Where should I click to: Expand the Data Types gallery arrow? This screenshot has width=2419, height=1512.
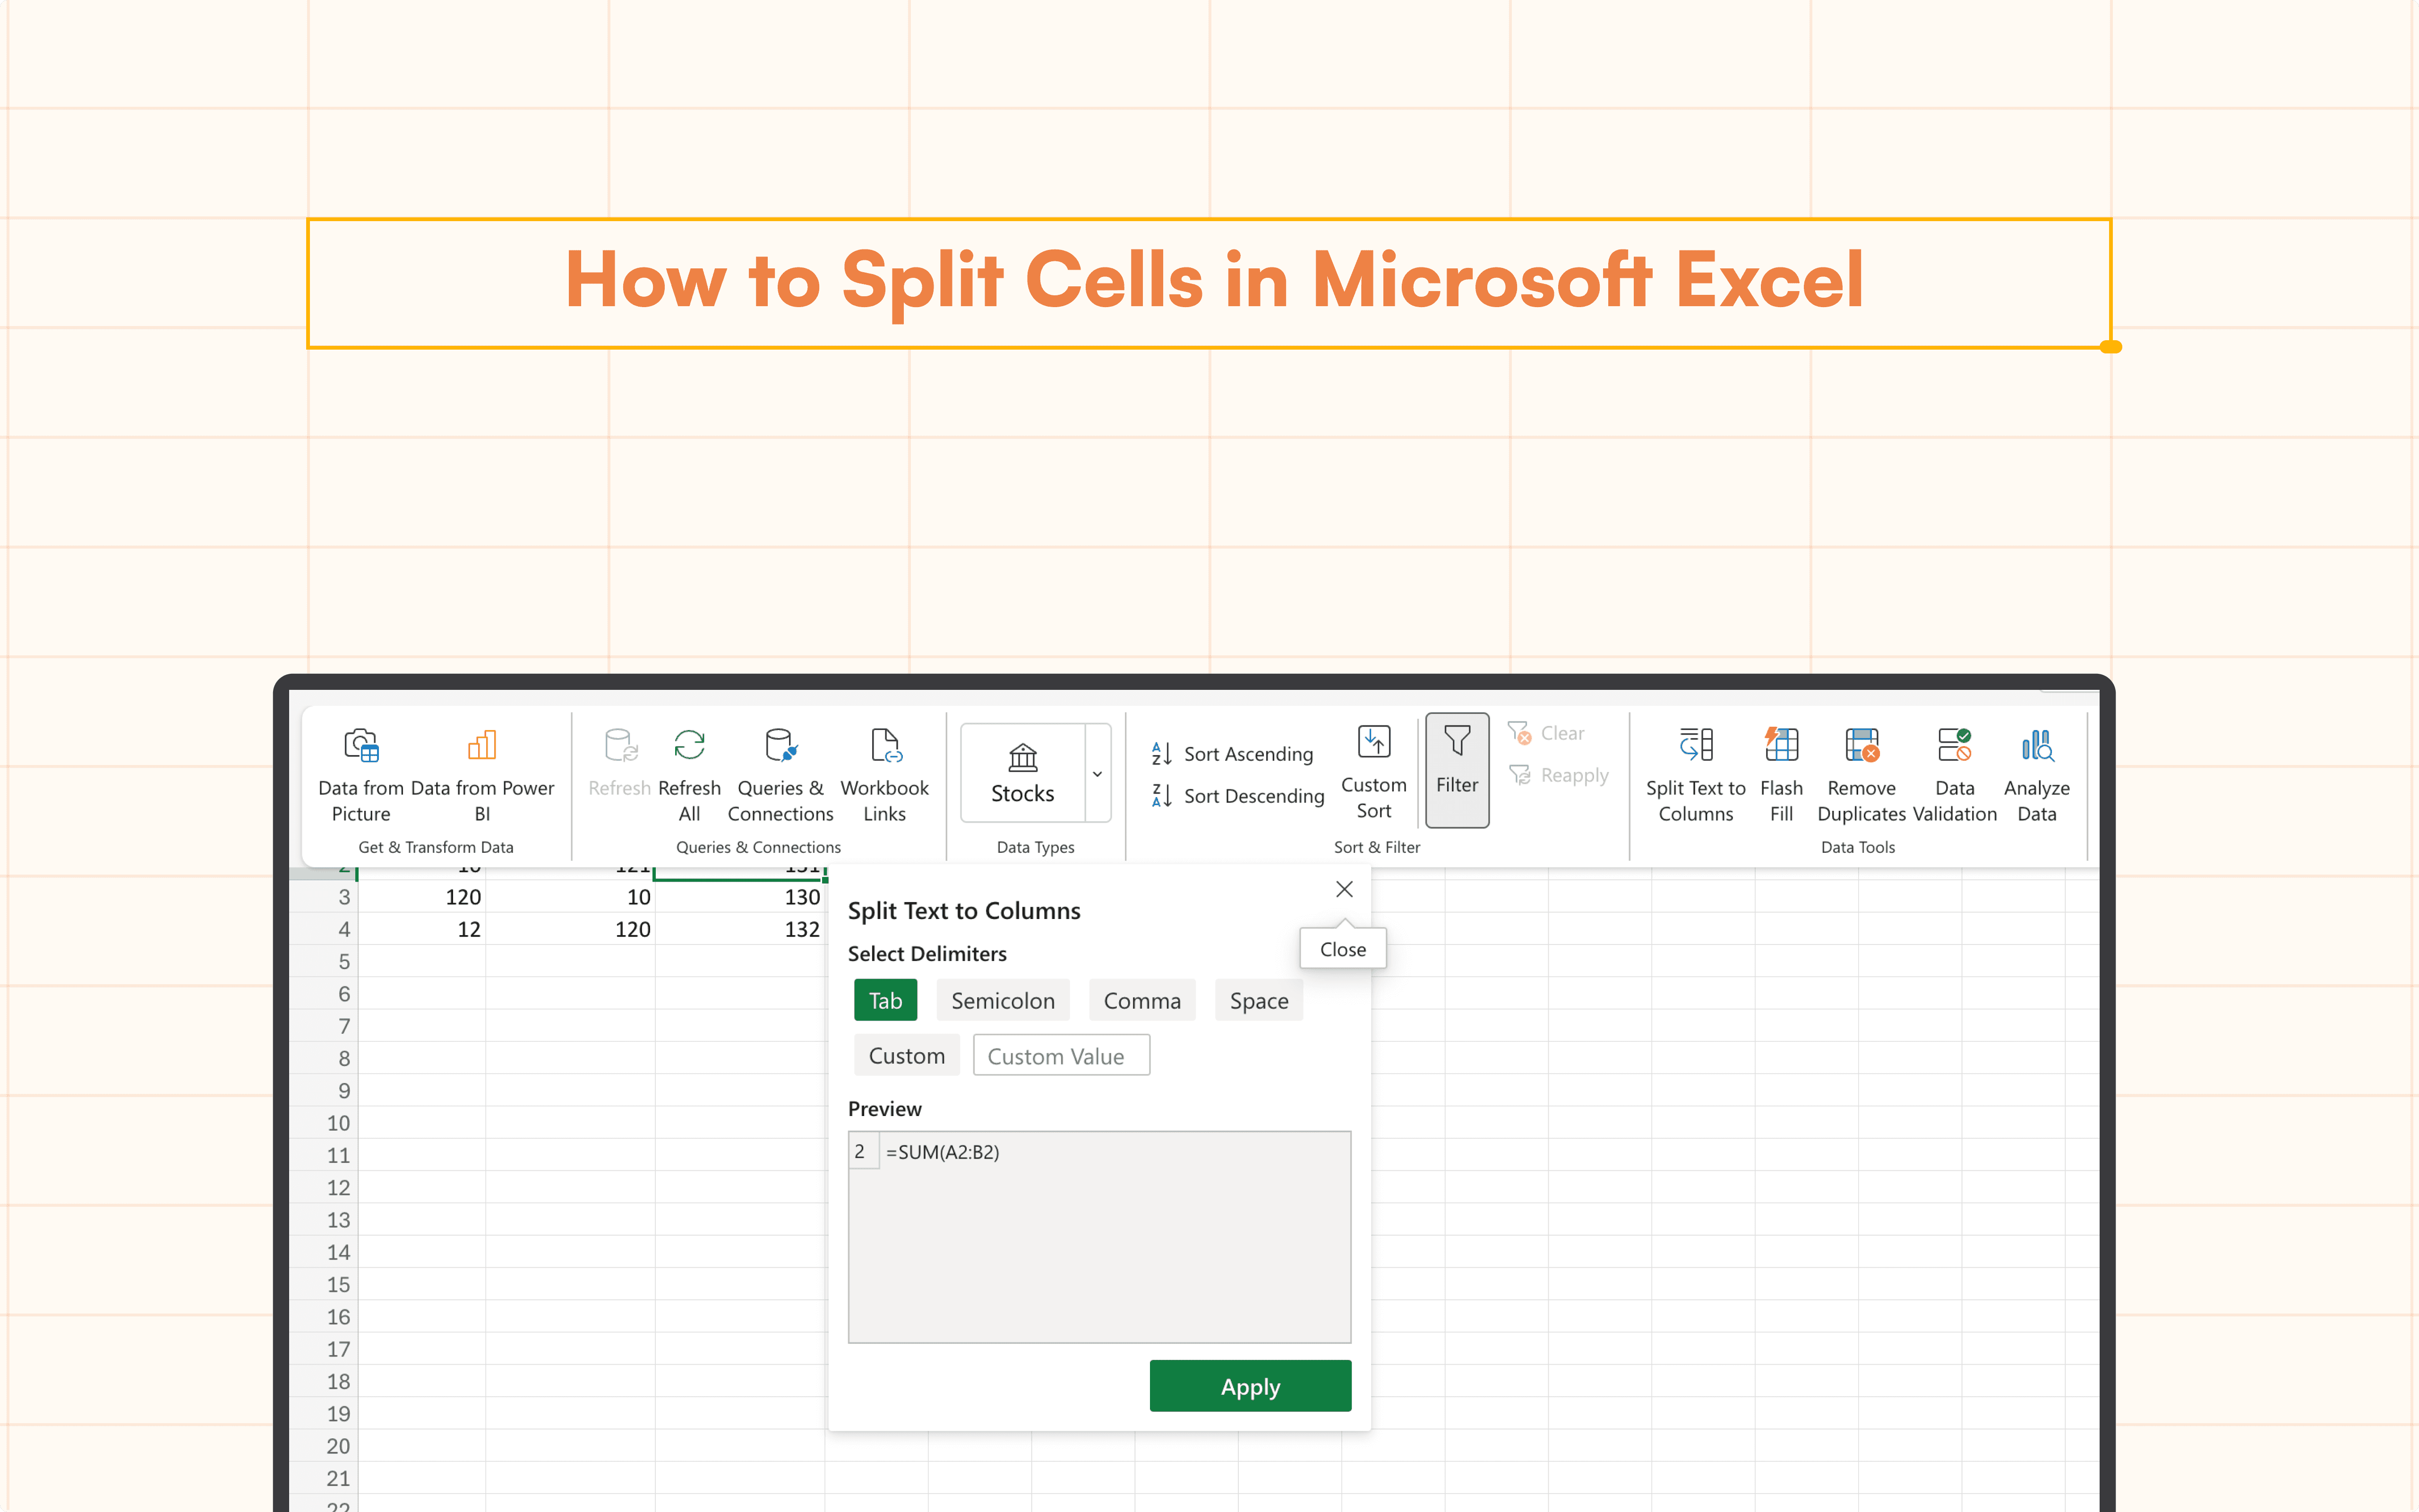pyautogui.click(x=1098, y=773)
